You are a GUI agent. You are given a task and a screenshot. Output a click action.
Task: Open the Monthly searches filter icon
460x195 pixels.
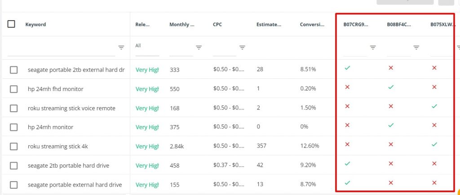[199, 48]
